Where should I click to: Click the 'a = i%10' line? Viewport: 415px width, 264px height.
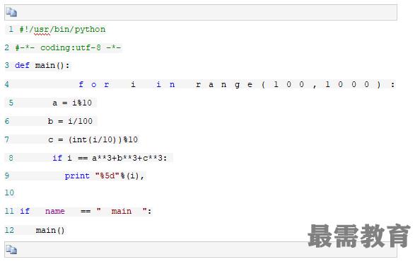click(x=72, y=103)
